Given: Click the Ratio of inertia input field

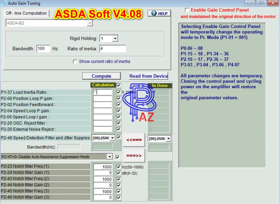Looking at the screenshot, I should [x=113, y=49].
